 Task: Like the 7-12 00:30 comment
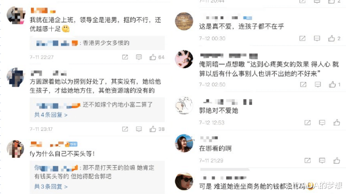331,39
